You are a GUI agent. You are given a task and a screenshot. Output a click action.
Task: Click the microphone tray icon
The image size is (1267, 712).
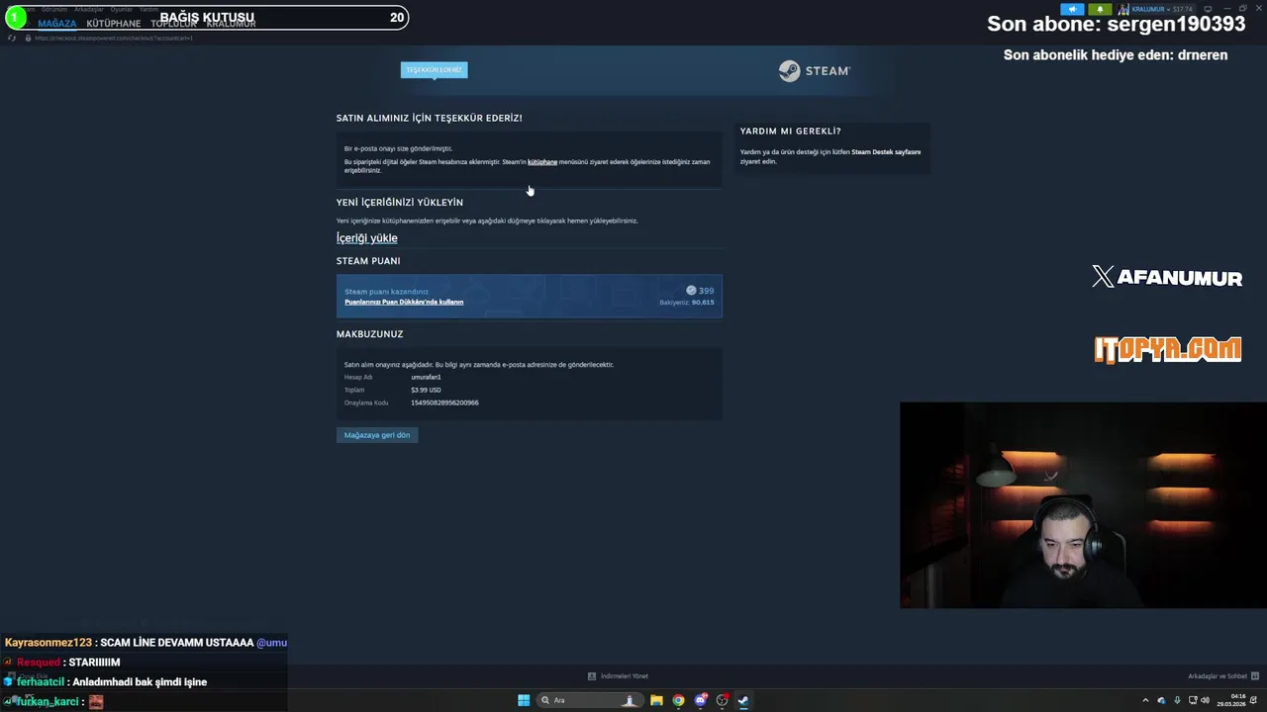coord(1177,700)
